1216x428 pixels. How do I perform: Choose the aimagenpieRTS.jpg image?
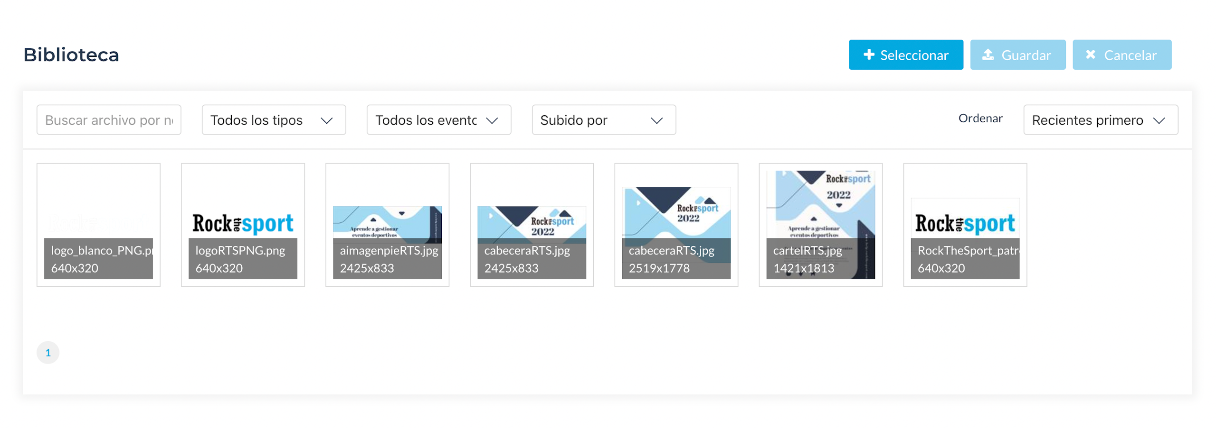(x=387, y=225)
